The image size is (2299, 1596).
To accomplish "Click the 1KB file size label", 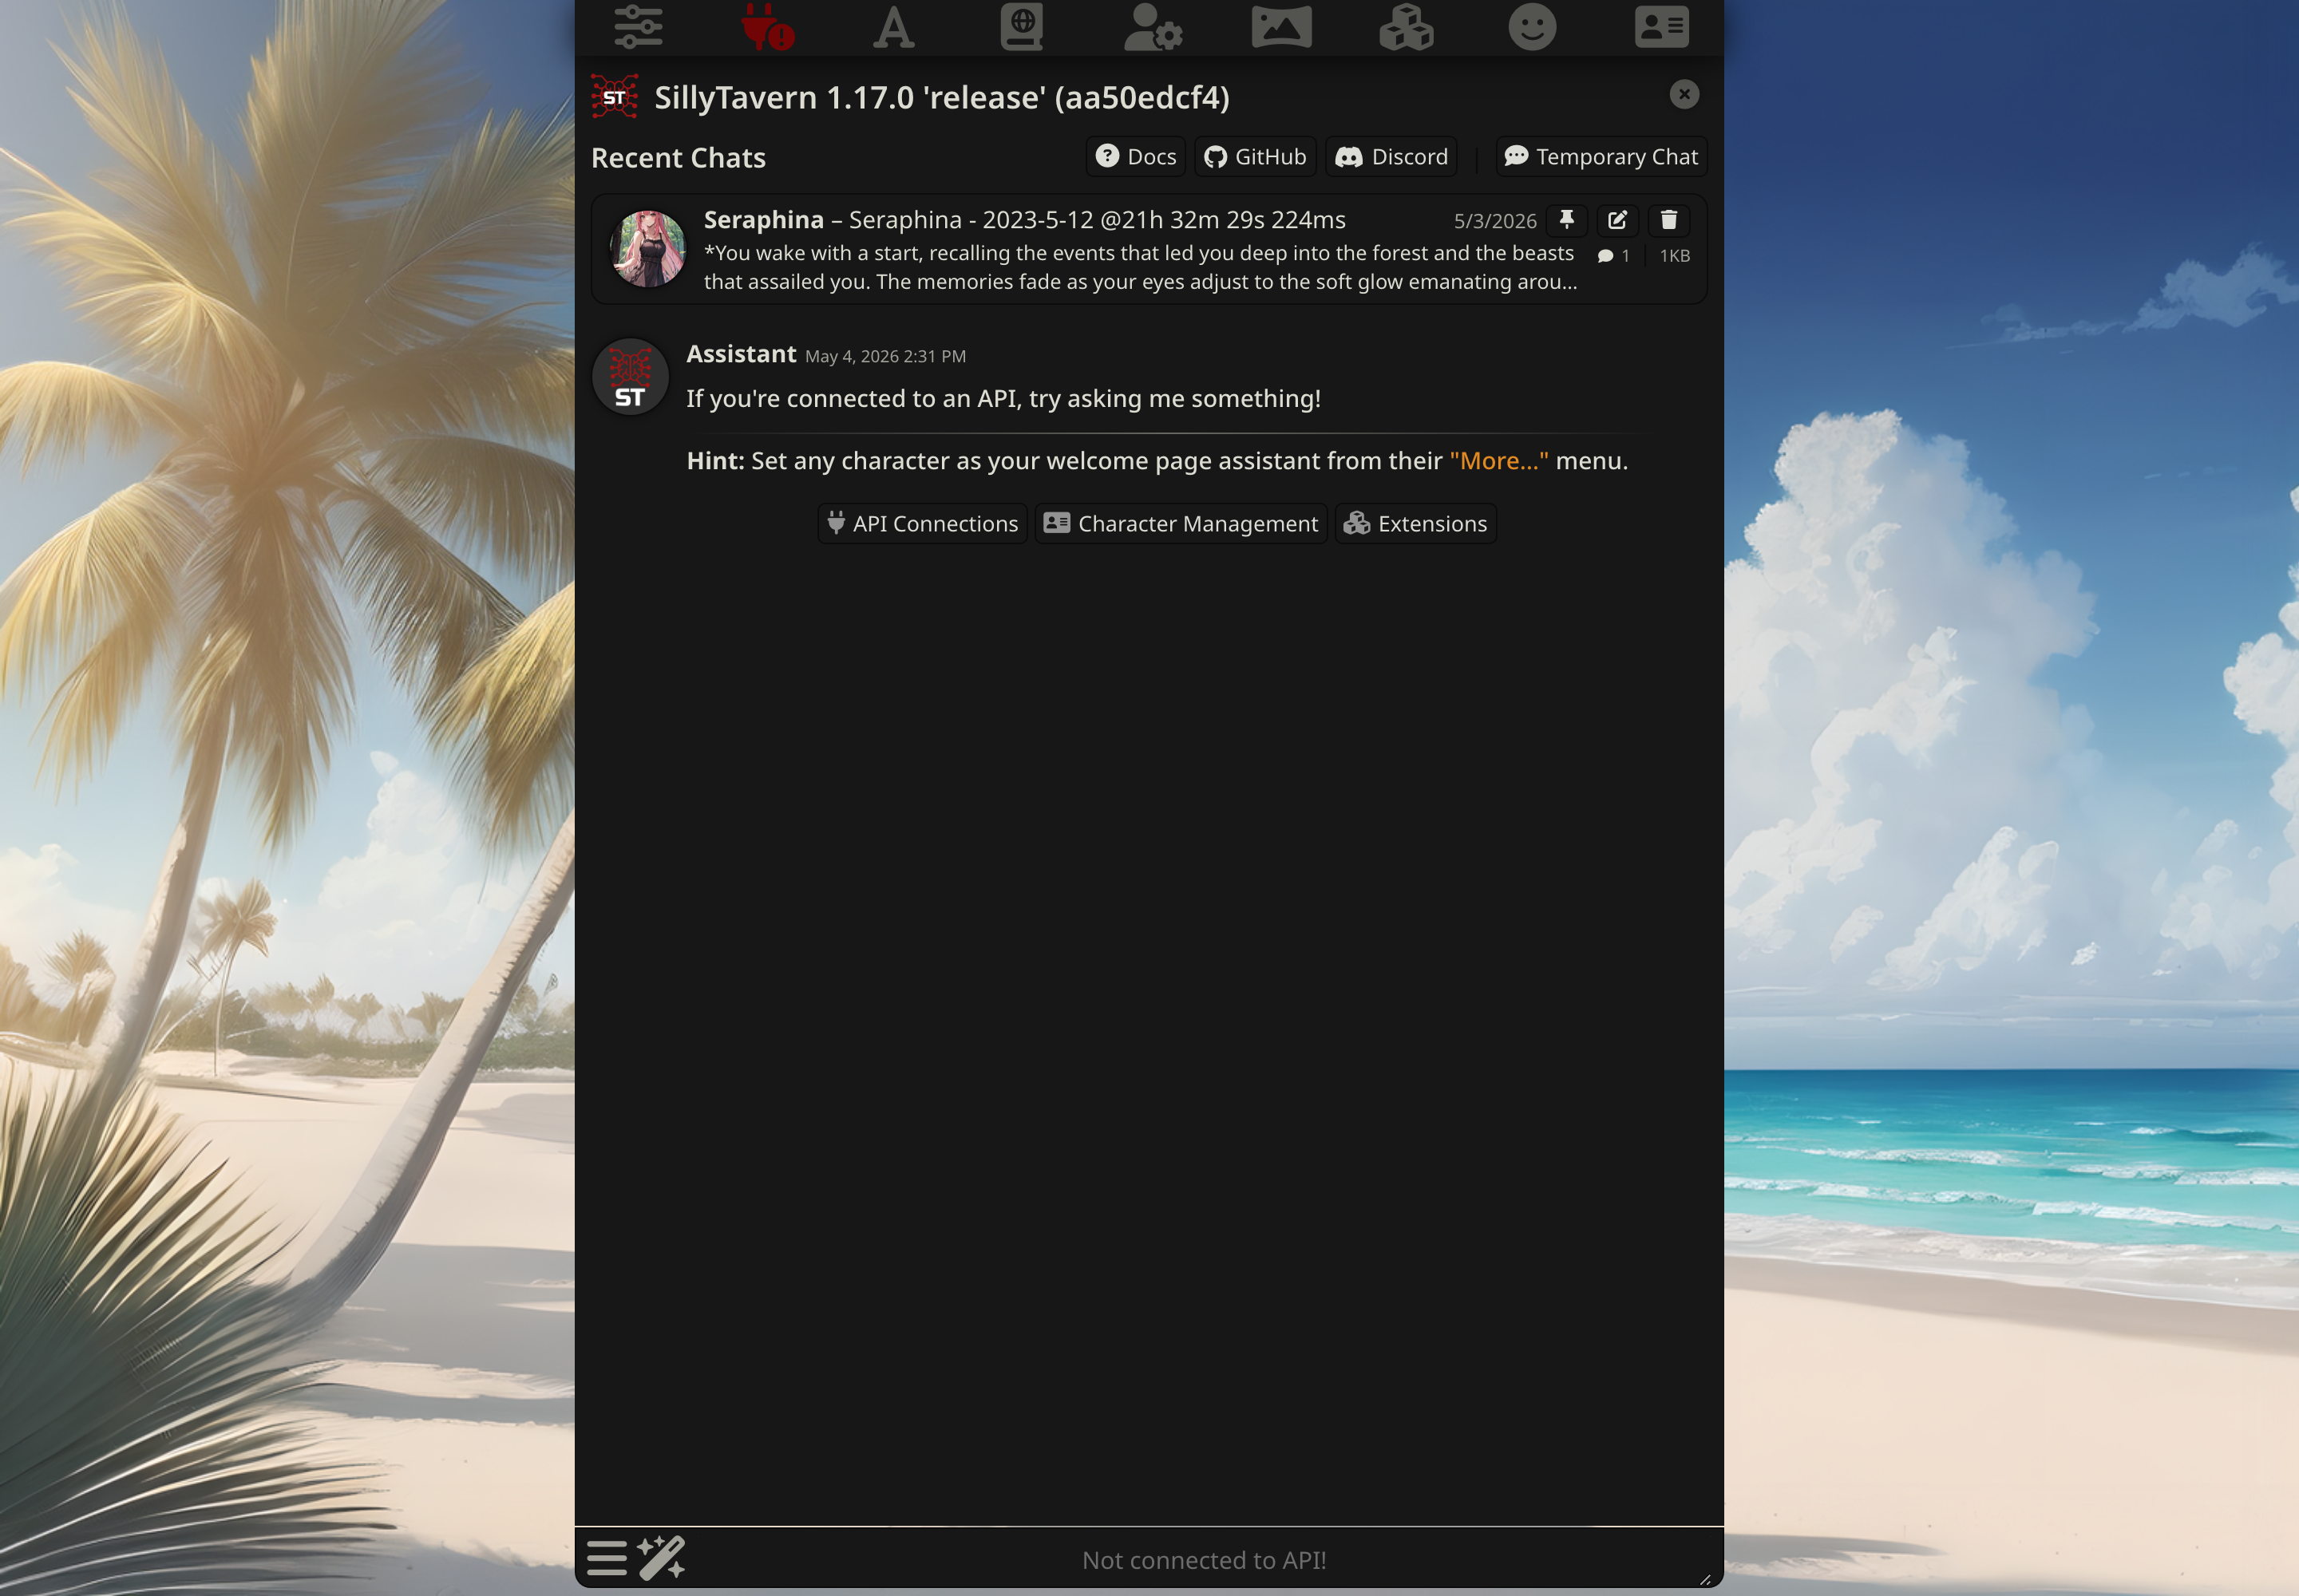I will pyautogui.click(x=1675, y=256).
